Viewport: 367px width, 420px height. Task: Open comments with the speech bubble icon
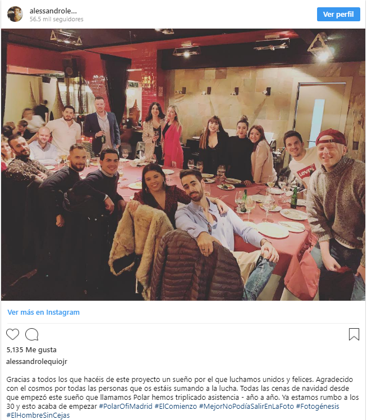click(x=31, y=334)
